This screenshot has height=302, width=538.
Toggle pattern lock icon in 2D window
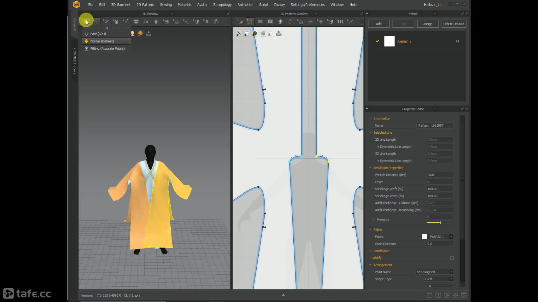pyautogui.click(x=271, y=34)
